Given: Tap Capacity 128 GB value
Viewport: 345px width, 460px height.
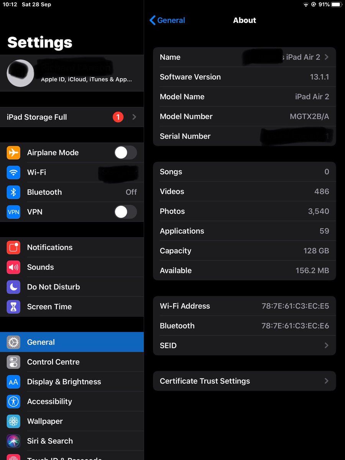Looking at the screenshot, I should pyautogui.click(x=316, y=251).
